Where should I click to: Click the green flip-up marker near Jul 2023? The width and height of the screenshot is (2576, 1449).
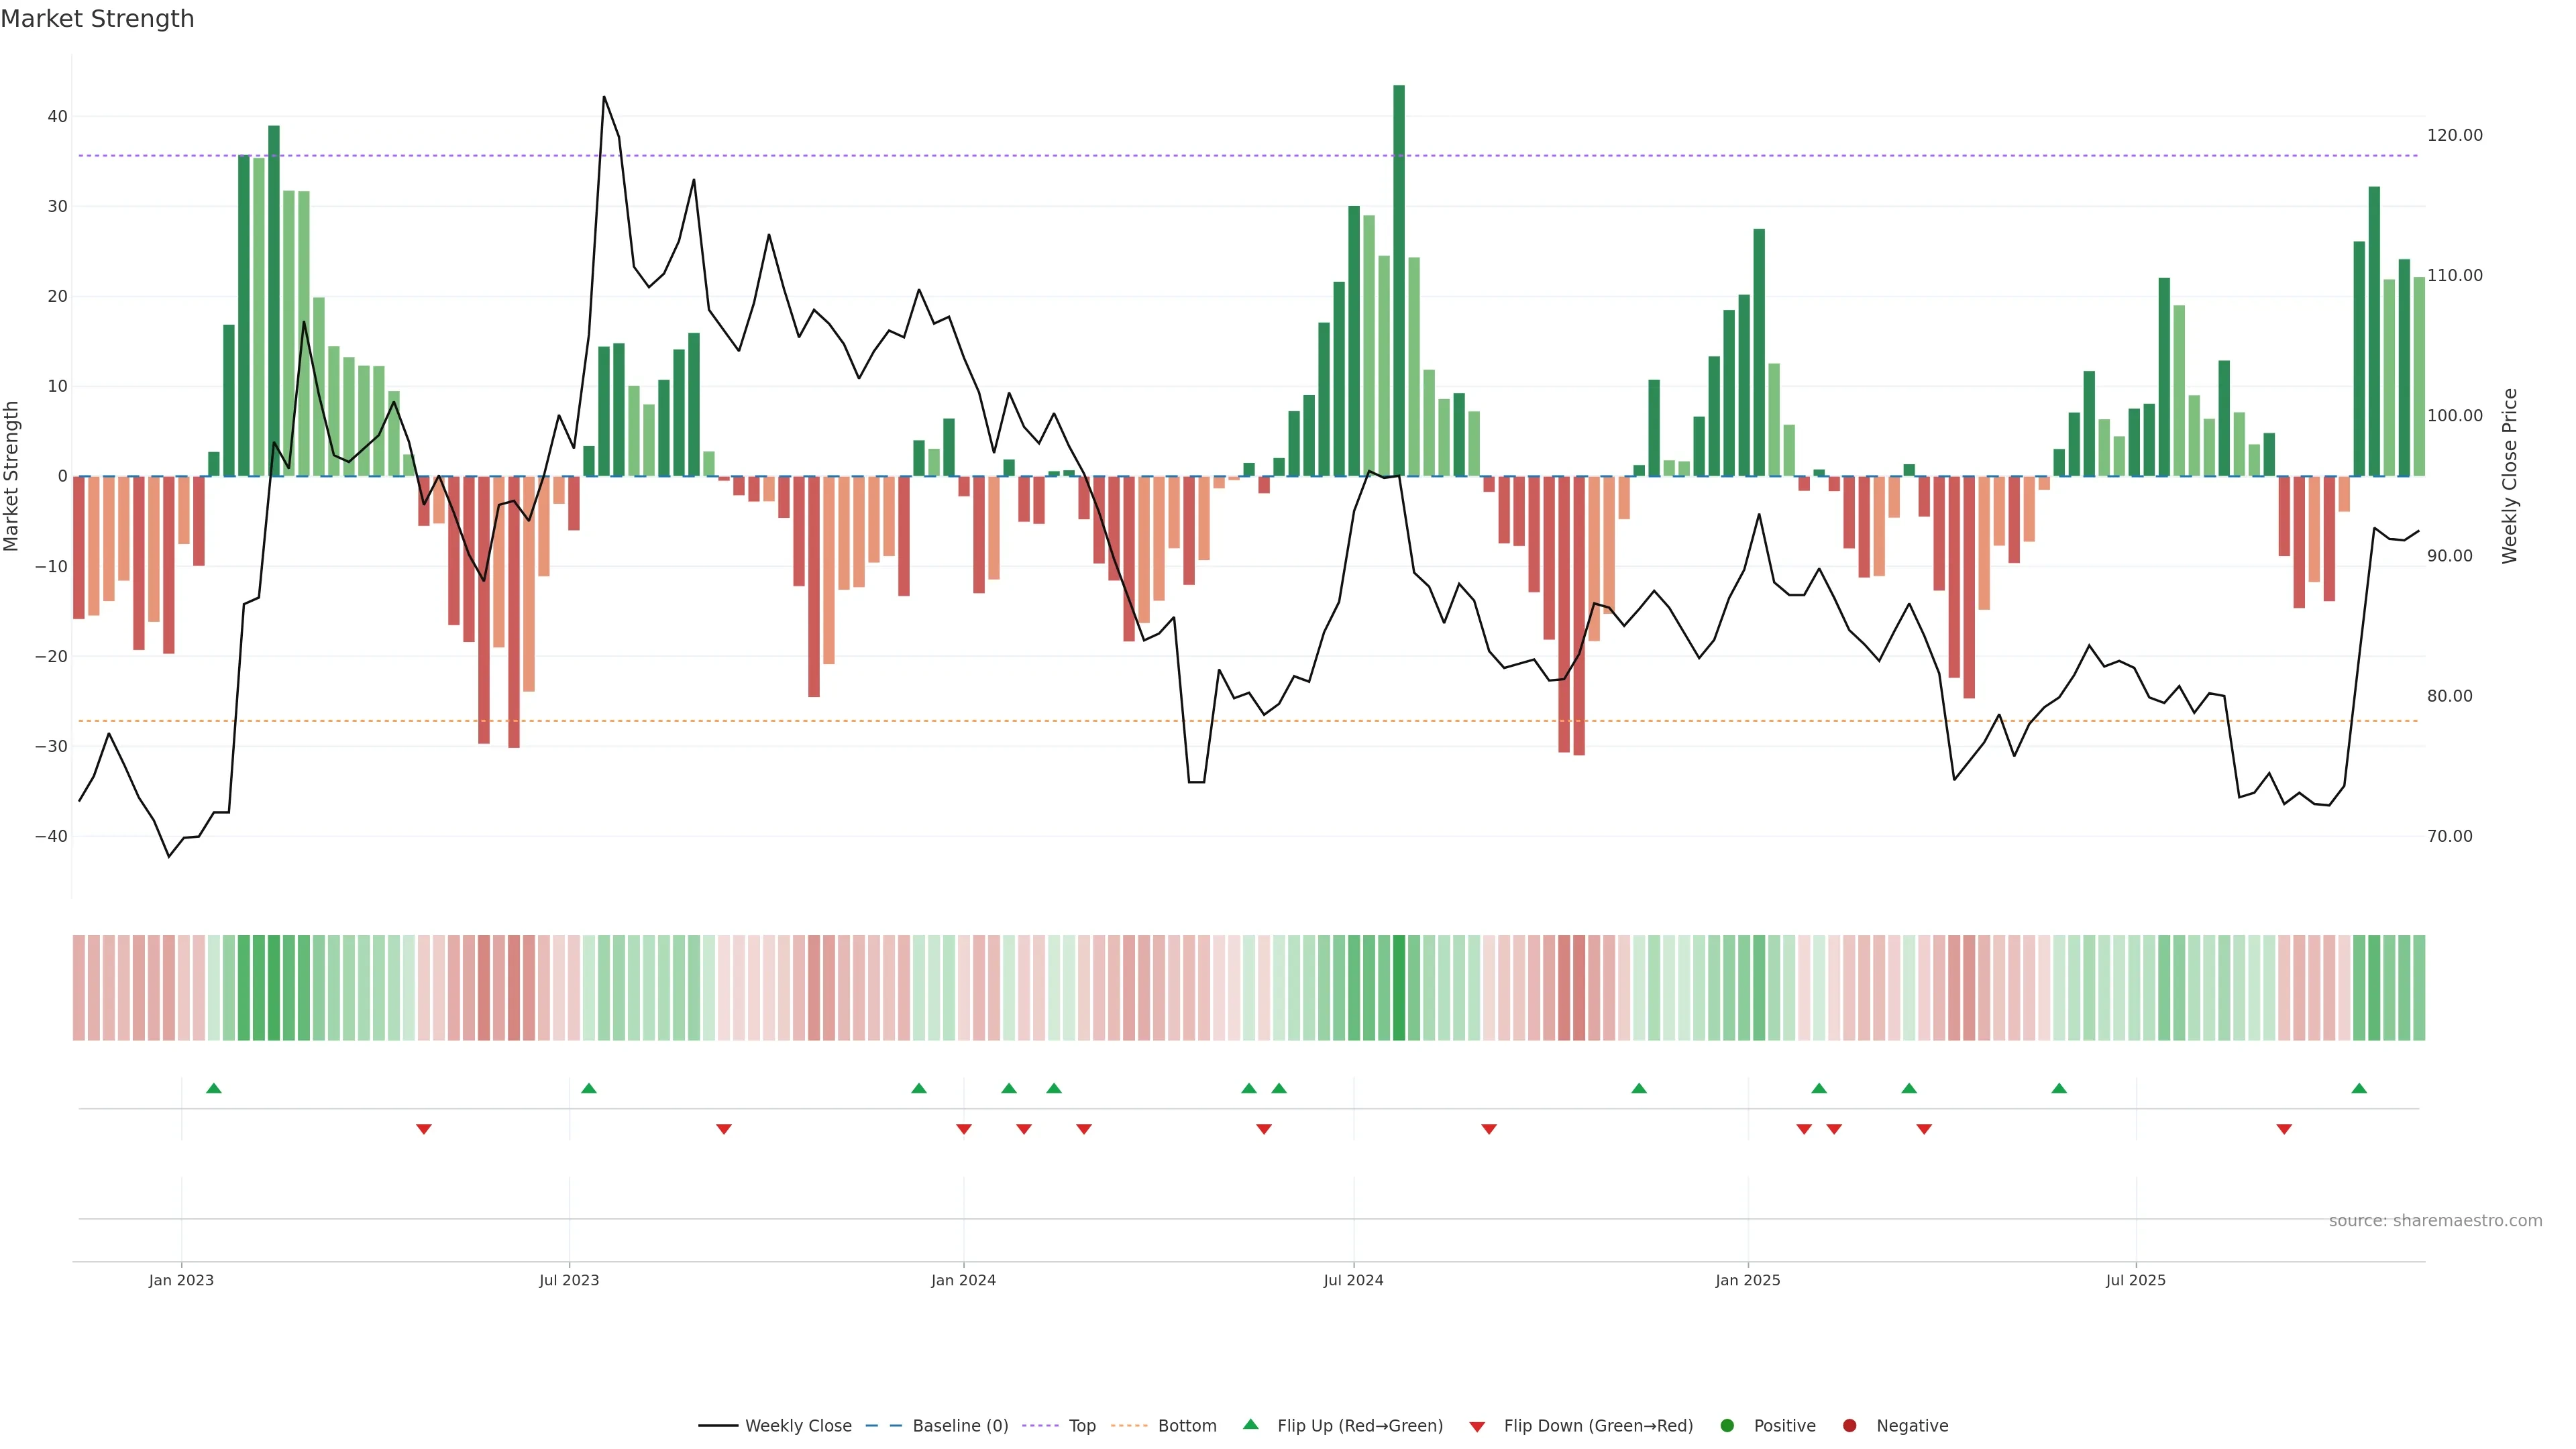[589, 1088]
